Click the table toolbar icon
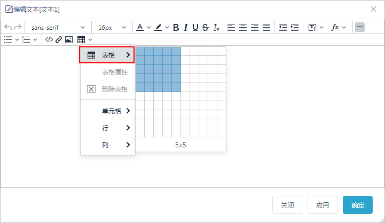The width and height of the screenshot is (385, 223). pyautogui.click(x=81, y=39)
